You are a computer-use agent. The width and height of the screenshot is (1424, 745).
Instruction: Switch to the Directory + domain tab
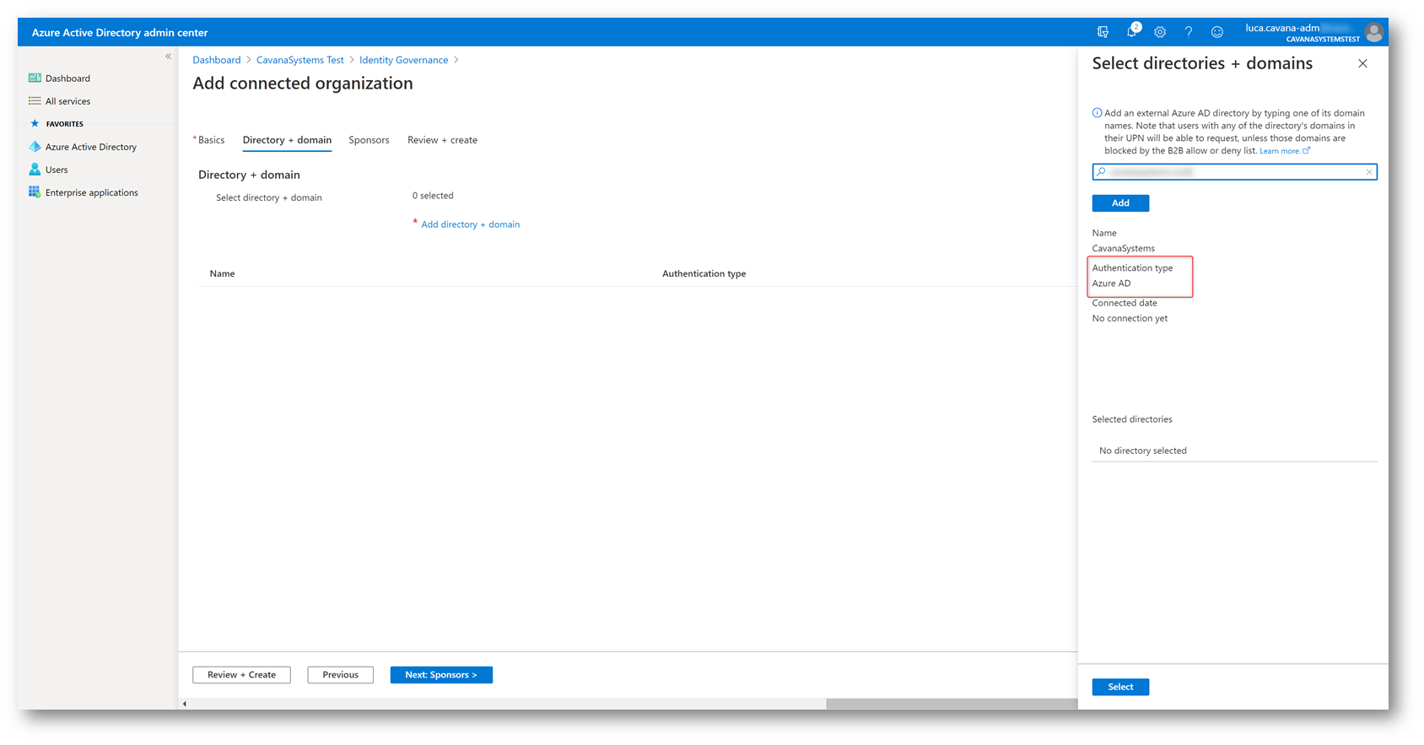coord(287,140)
